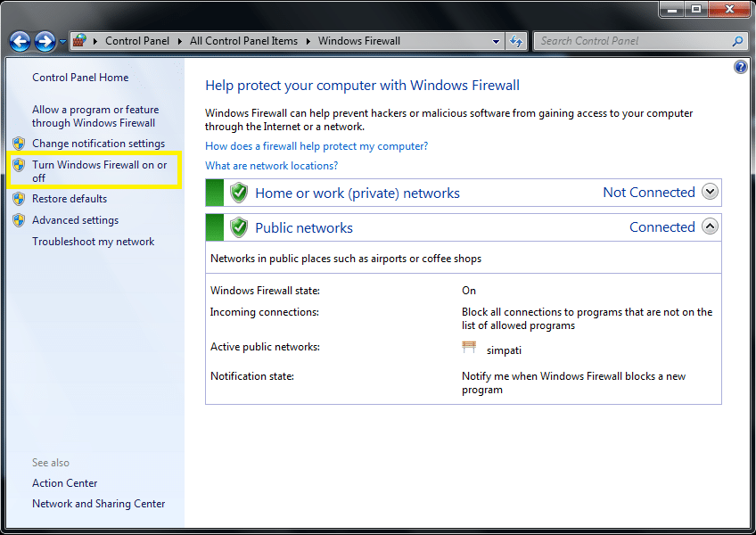
Task: Click the Restore defaults link
Action: pyautogui.click(x=70, y=198)
